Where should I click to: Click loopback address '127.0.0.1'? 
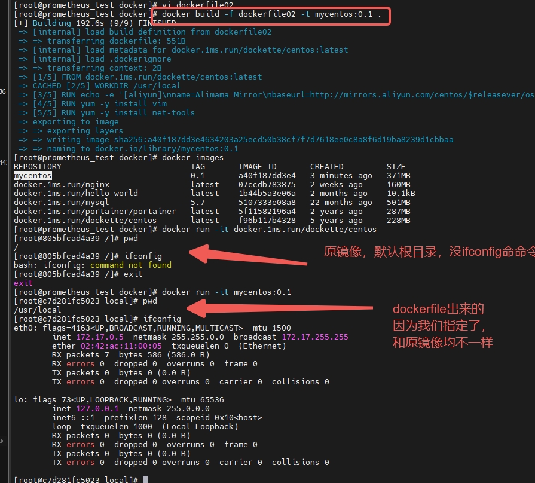click(97, 409)
